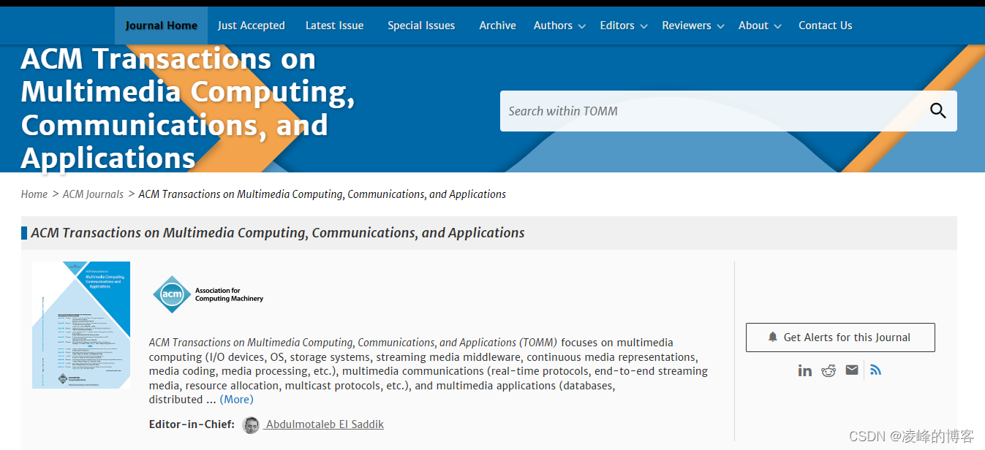Share the journal on Reddit

pyautogui.click(x=829, y=370)
